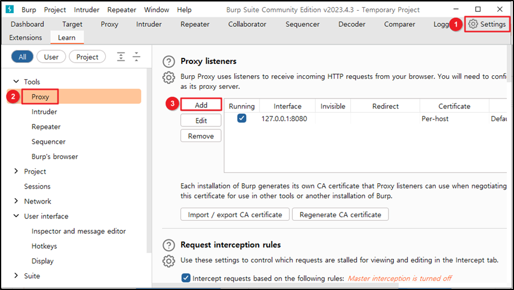
Task: Switch to the Decoder tab
Action: pyautogui.click(x=352, y=24)
